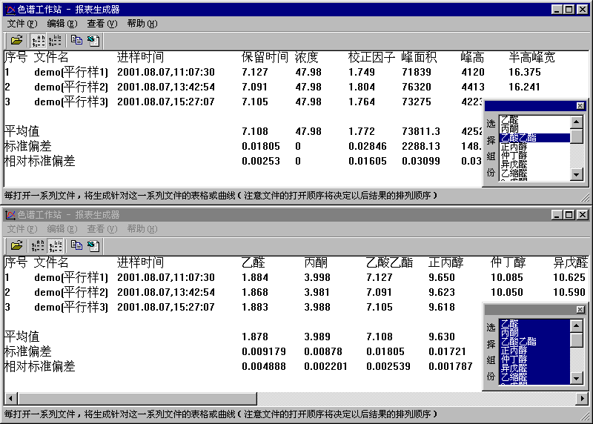
Task: Click horizontal scrollbar thumb in bottom window
Action: point(137,398)
